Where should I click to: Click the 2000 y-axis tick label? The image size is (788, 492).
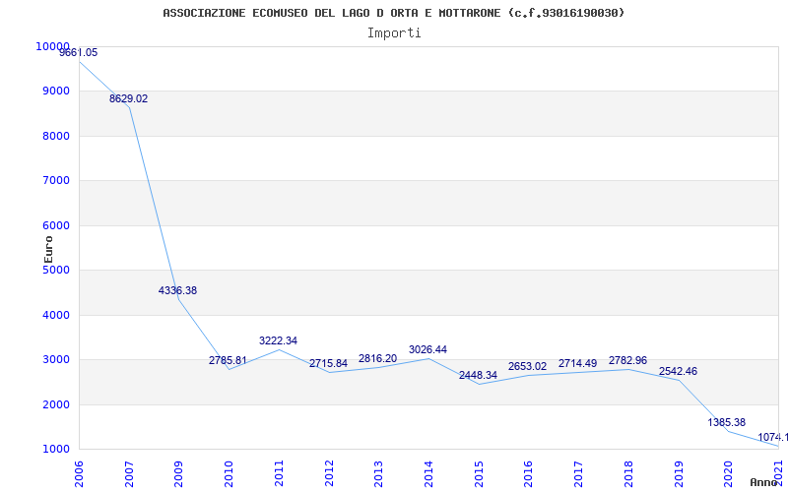[x=56, y=404]
